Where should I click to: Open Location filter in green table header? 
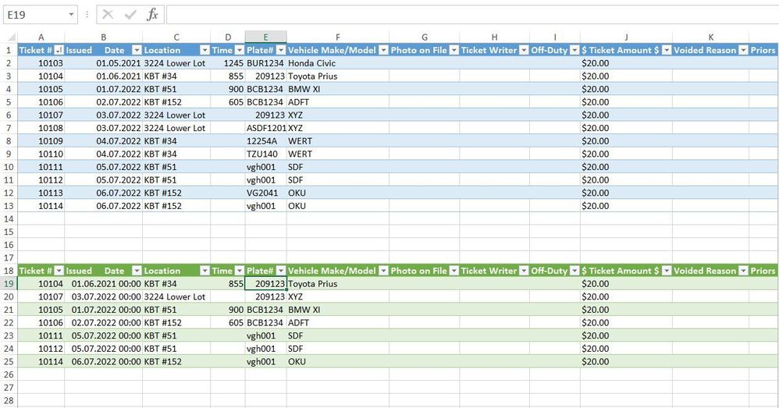(205, 271)
